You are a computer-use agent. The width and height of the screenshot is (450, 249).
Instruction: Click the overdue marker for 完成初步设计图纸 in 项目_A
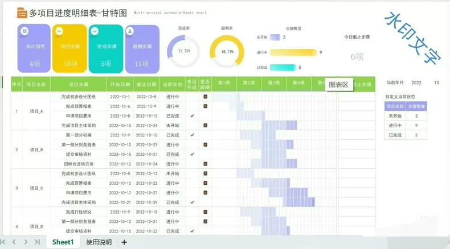[x=206, y=97]
